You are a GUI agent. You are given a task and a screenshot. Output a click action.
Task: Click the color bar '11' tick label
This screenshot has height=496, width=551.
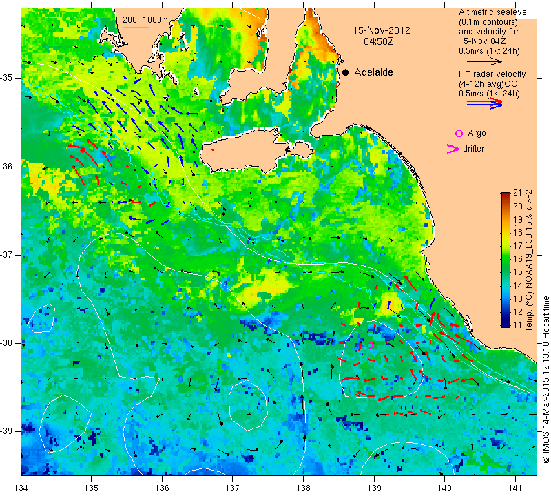click(517, 324)
